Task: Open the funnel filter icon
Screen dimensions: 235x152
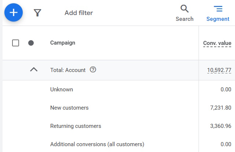Action: point(37,13)
